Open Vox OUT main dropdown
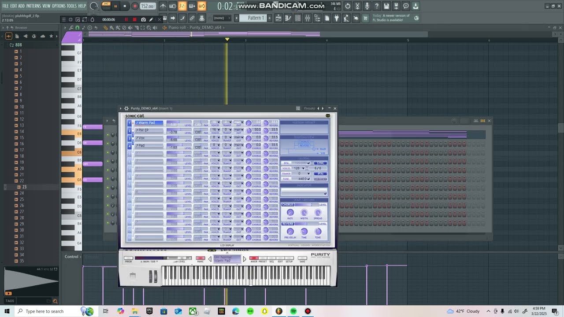Screen dimensions: 564x317 pos(238,137)
